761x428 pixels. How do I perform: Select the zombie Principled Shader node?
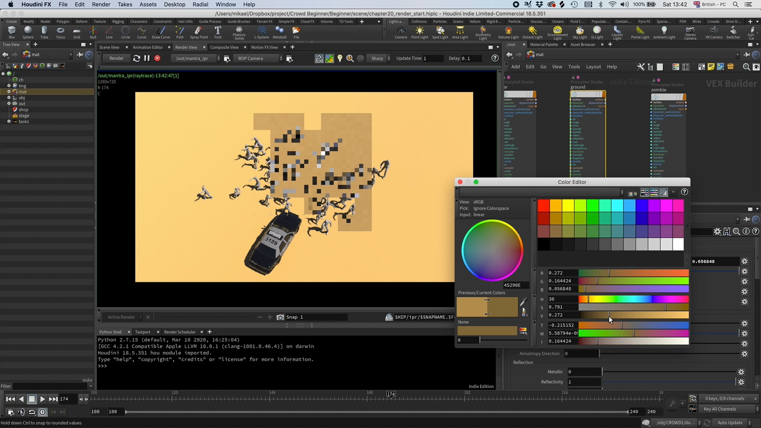668,97
